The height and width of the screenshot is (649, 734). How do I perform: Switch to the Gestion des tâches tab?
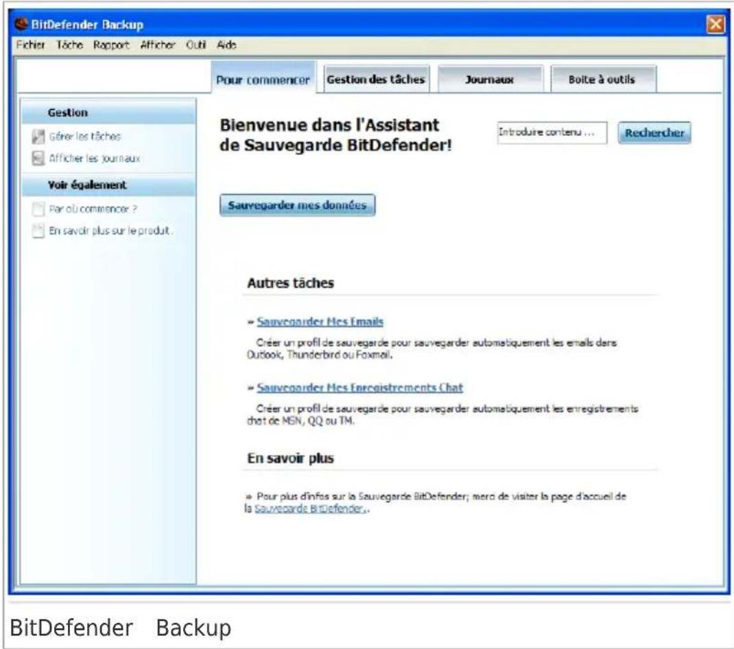376,79
